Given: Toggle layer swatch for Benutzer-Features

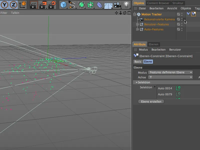Looking at the screenshot, I should click(178, 24).
